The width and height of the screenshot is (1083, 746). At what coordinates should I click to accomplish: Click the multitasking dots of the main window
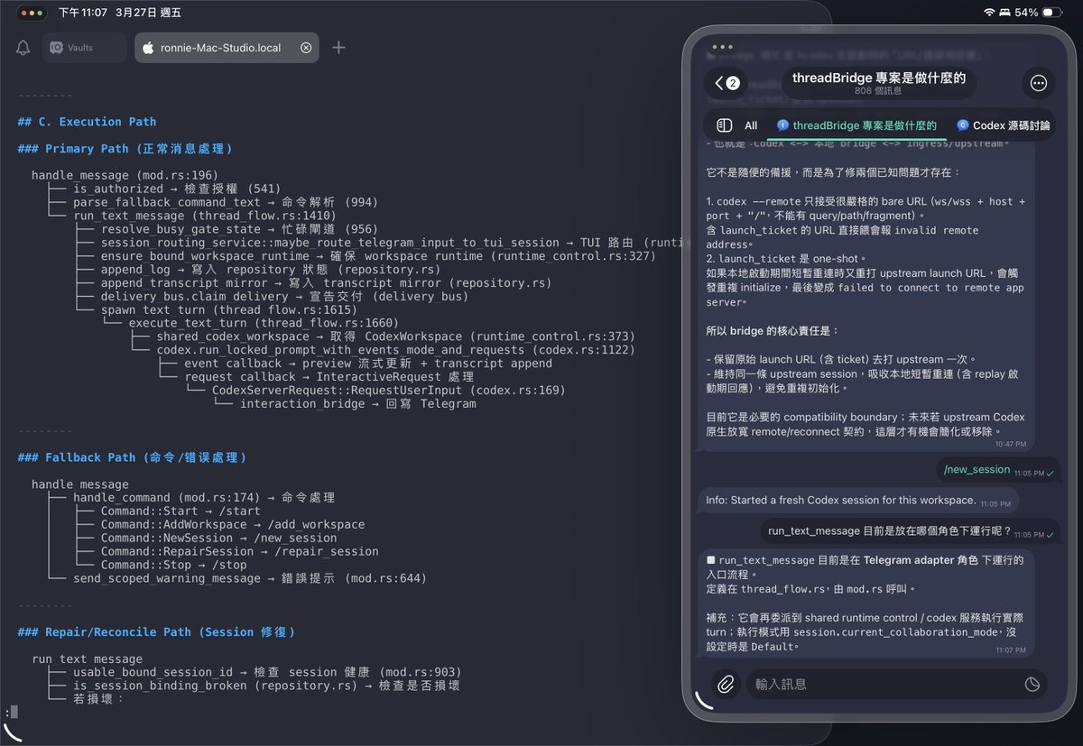[32, 14]
